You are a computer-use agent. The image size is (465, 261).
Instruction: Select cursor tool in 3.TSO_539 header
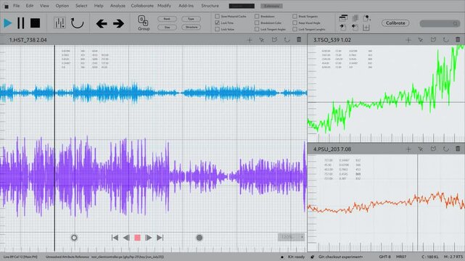(421, 40)
